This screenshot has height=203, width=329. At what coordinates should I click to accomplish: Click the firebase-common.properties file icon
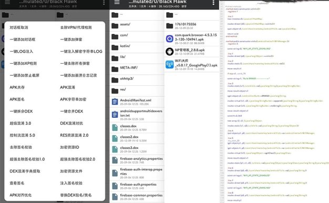click(115, 197)
